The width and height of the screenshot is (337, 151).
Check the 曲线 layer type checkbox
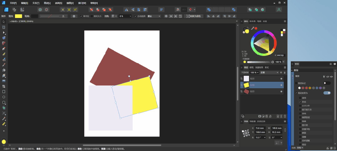[300, 98]
